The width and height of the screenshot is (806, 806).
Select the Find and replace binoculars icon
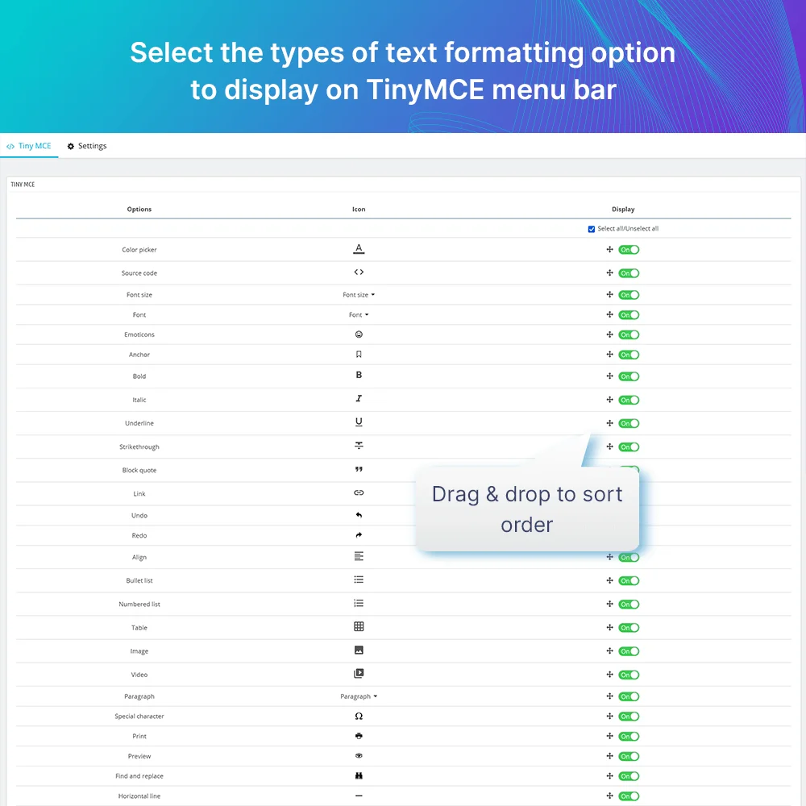[x=359, y=775]
